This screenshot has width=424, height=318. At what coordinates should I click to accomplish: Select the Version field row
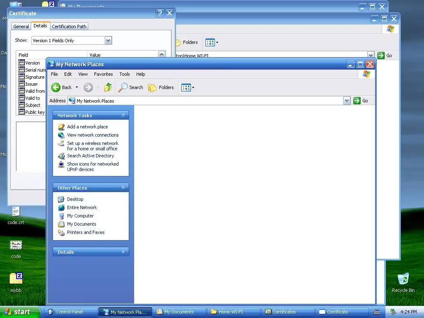[32, 63]
